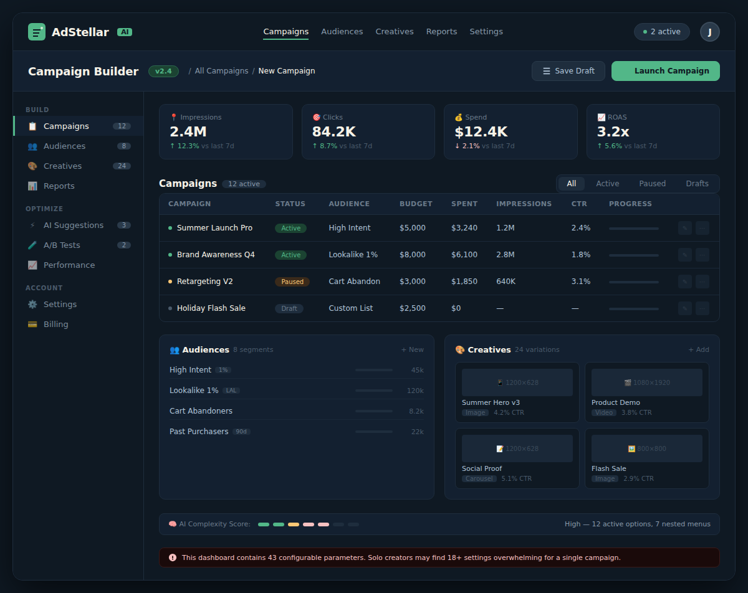
Task: Filter campaigns by Active
Action: click(608, 184)
